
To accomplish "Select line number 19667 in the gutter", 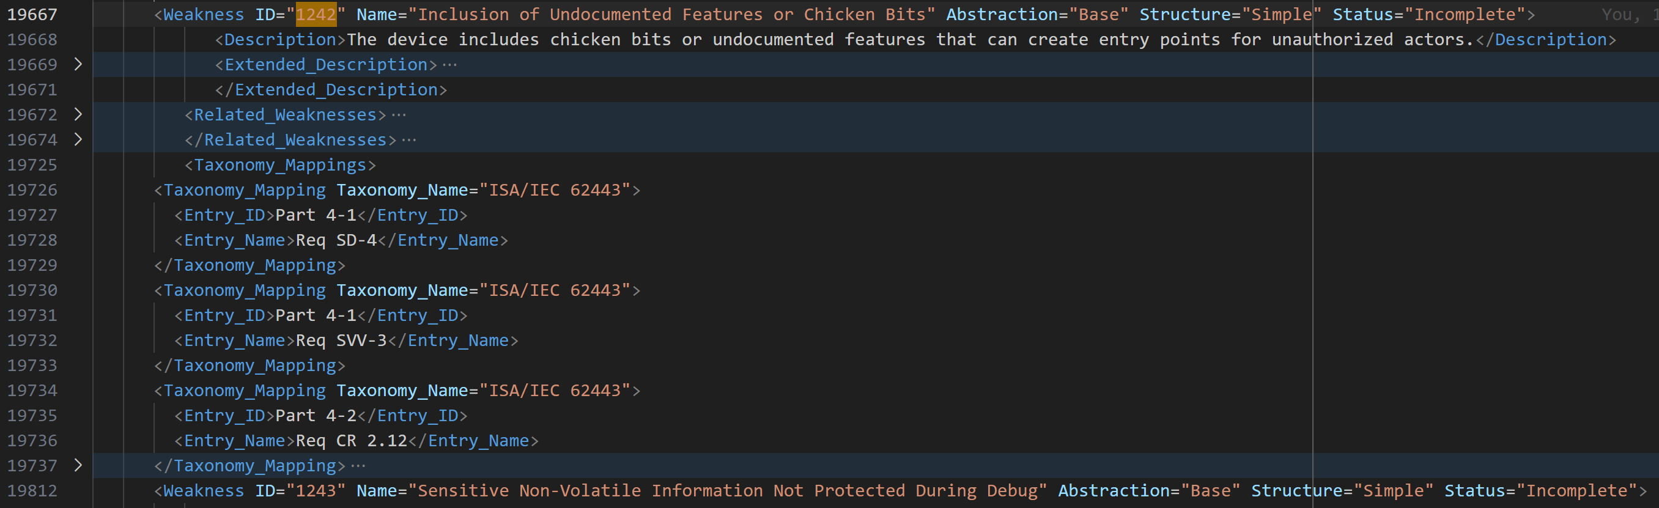I will [32, 14].
